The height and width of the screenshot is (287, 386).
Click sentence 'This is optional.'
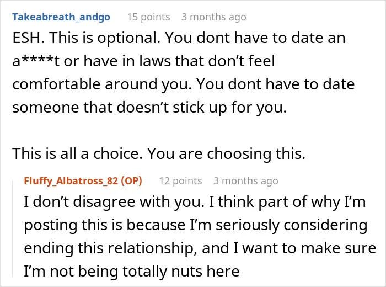105,38
